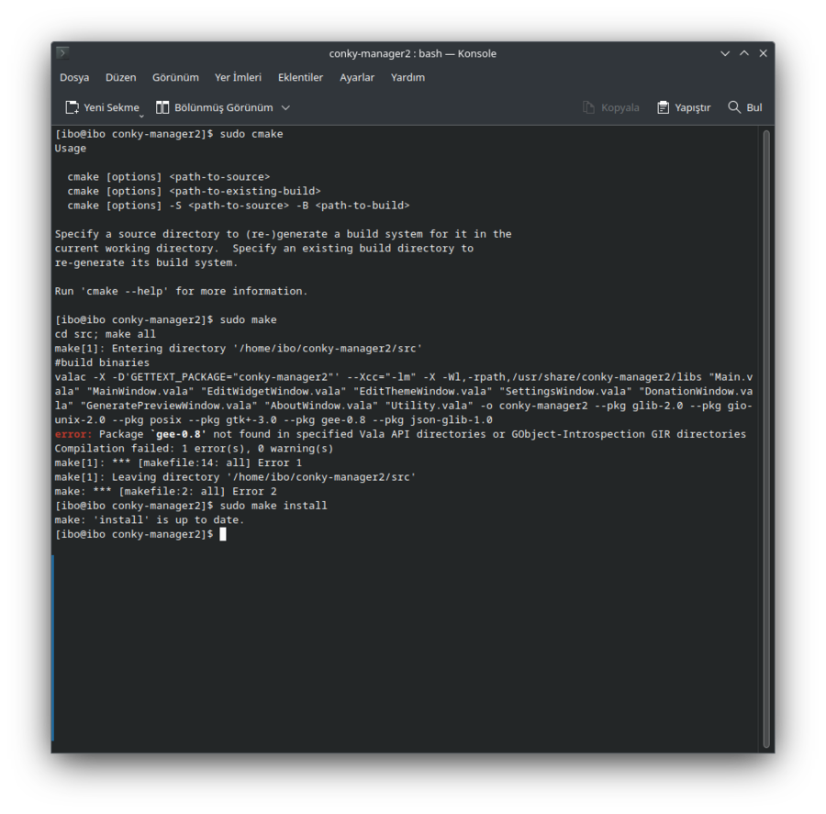
Task: Click 'cmake [options] <path-to-existing-build>' usage line
Action: [x=194, y=191]
